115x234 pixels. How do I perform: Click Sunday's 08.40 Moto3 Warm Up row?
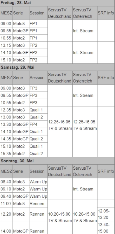(x=24, y=182)
